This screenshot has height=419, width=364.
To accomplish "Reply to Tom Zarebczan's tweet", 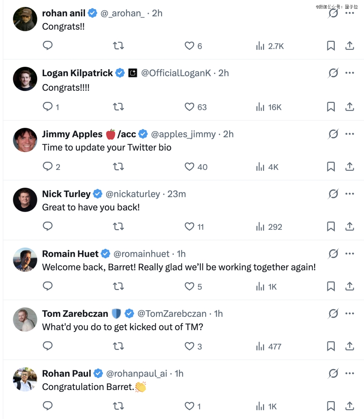I will tap(48, 346).
